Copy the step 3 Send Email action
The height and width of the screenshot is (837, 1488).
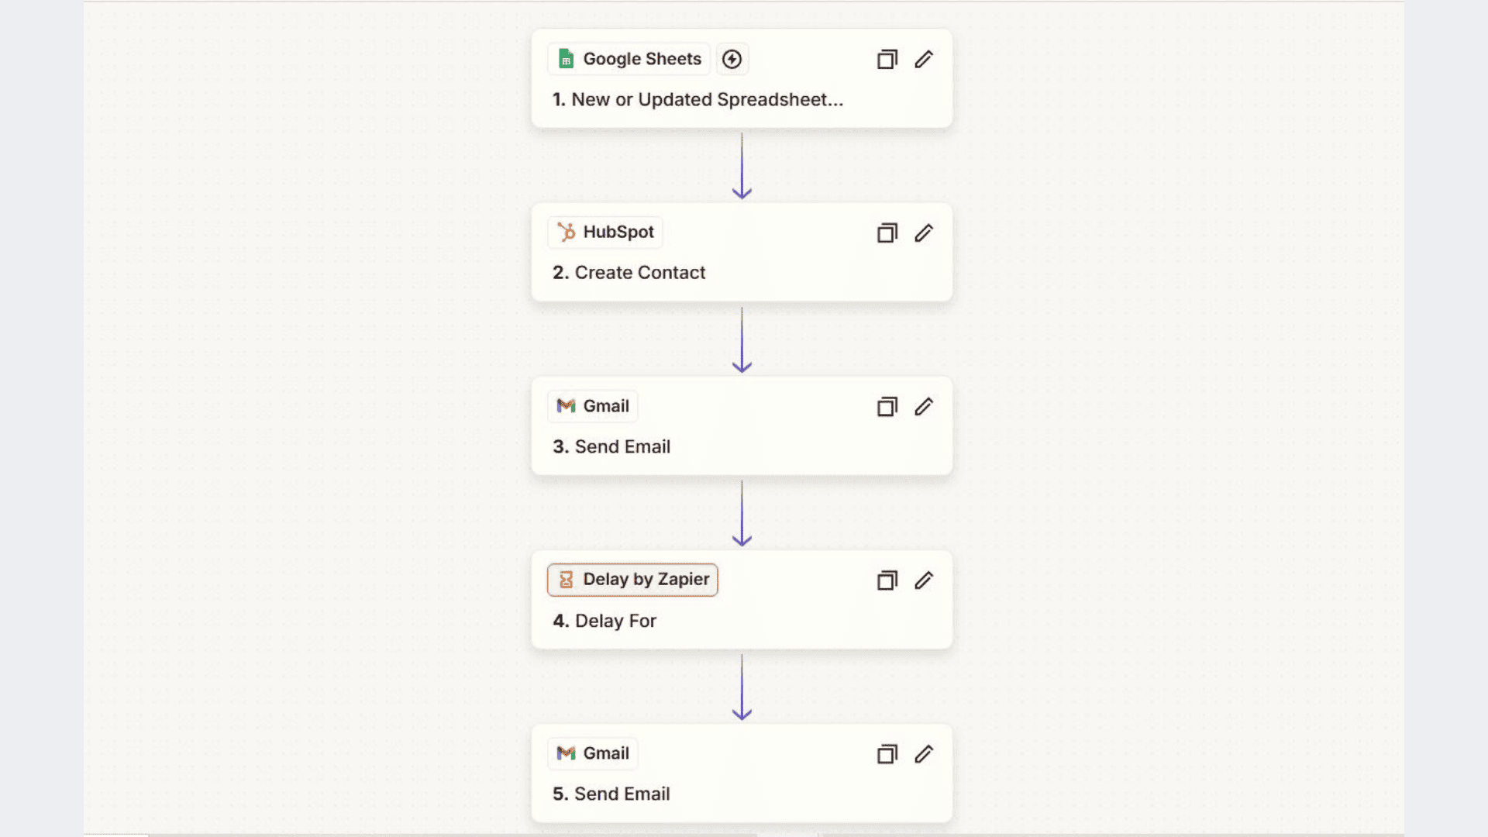pos(887,406)
